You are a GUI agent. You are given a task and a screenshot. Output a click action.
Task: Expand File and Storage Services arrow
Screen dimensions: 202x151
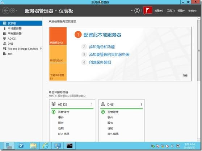click(x=41, y=49)
